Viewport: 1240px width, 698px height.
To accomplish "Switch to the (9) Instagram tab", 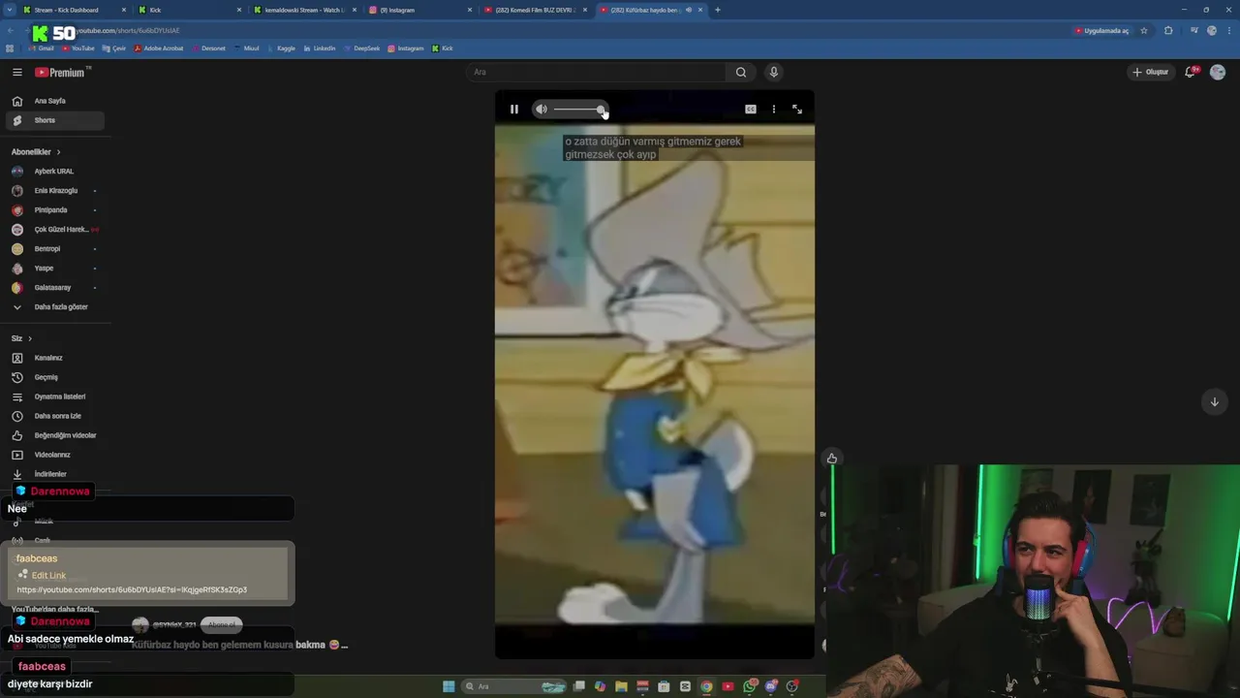I will pos(418,10).
